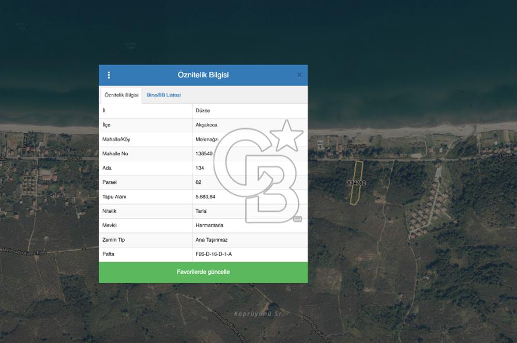Click the Tapu Alanı label cell
517x343 pixels.
pos(114,197)
